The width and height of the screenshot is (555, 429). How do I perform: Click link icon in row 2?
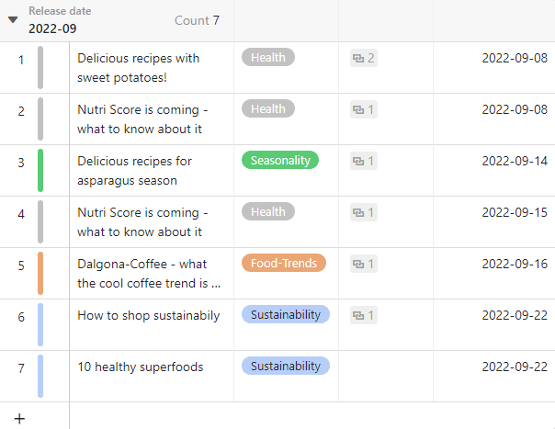(357, 110)
